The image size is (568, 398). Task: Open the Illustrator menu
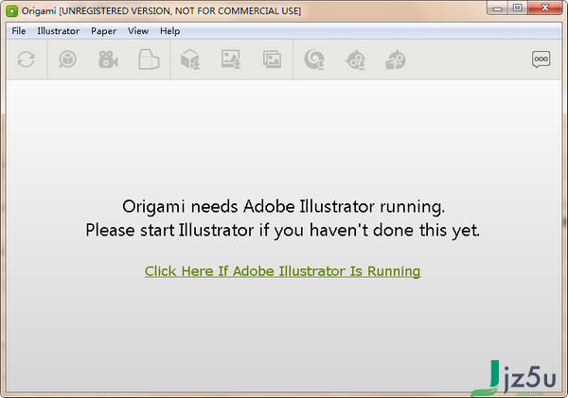tap(59, 31)
